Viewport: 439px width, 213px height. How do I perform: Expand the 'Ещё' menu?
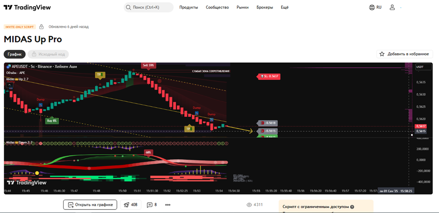[284, 8]
